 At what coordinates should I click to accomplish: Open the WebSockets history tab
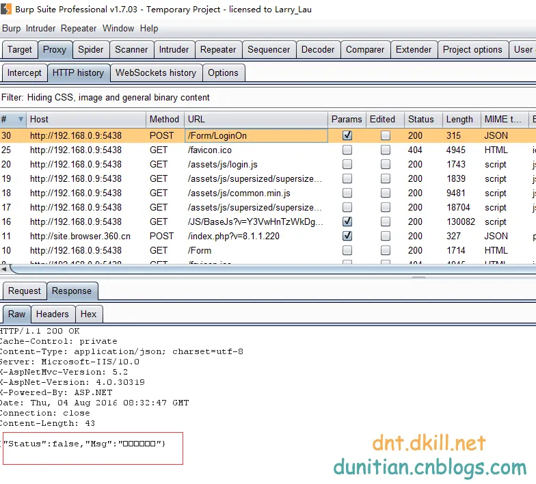pos(155,72)
